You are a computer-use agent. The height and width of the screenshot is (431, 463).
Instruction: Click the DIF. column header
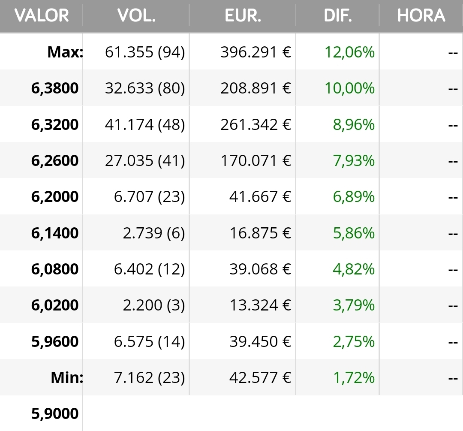338,16
